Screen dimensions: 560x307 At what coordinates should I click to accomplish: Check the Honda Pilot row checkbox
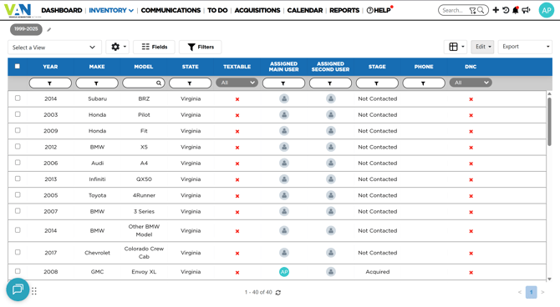click(18, 114)
